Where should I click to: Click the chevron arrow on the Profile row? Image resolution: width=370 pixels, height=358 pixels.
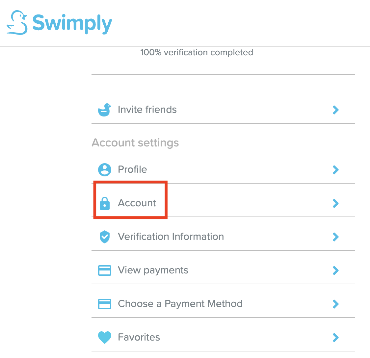coord(335,170)
